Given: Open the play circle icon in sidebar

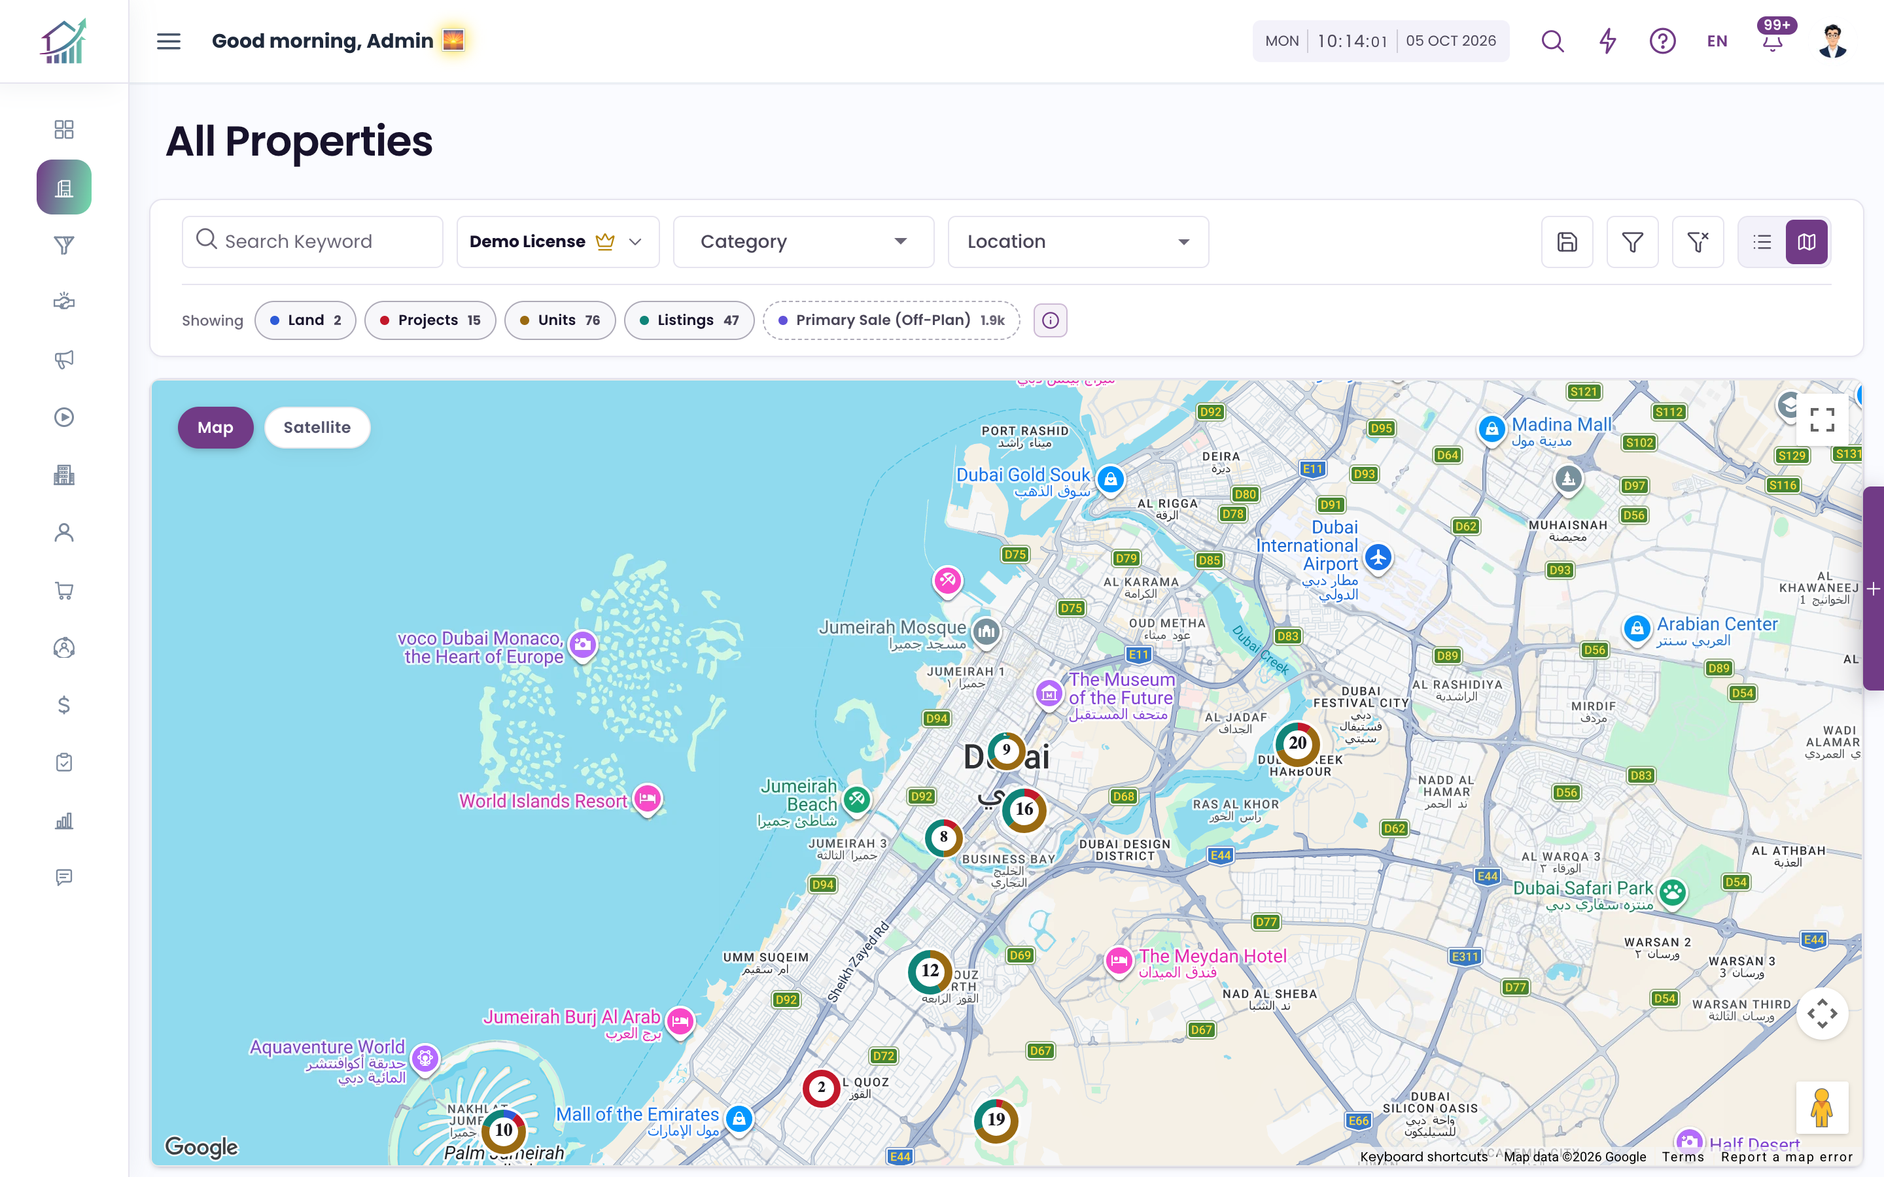Looking at the screenshot, I should pos(64,417).
